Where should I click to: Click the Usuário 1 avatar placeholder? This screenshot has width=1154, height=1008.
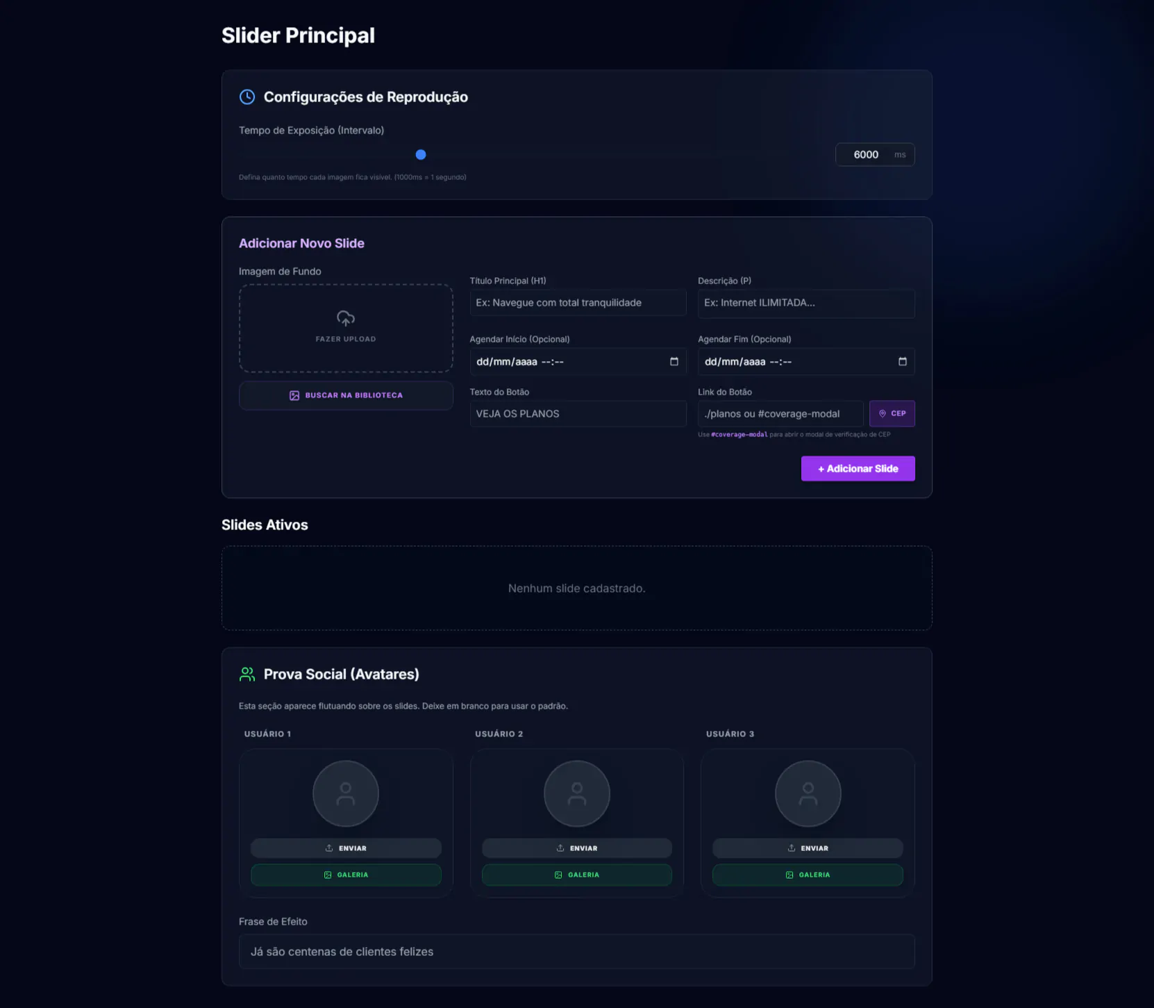click(346, 793)
